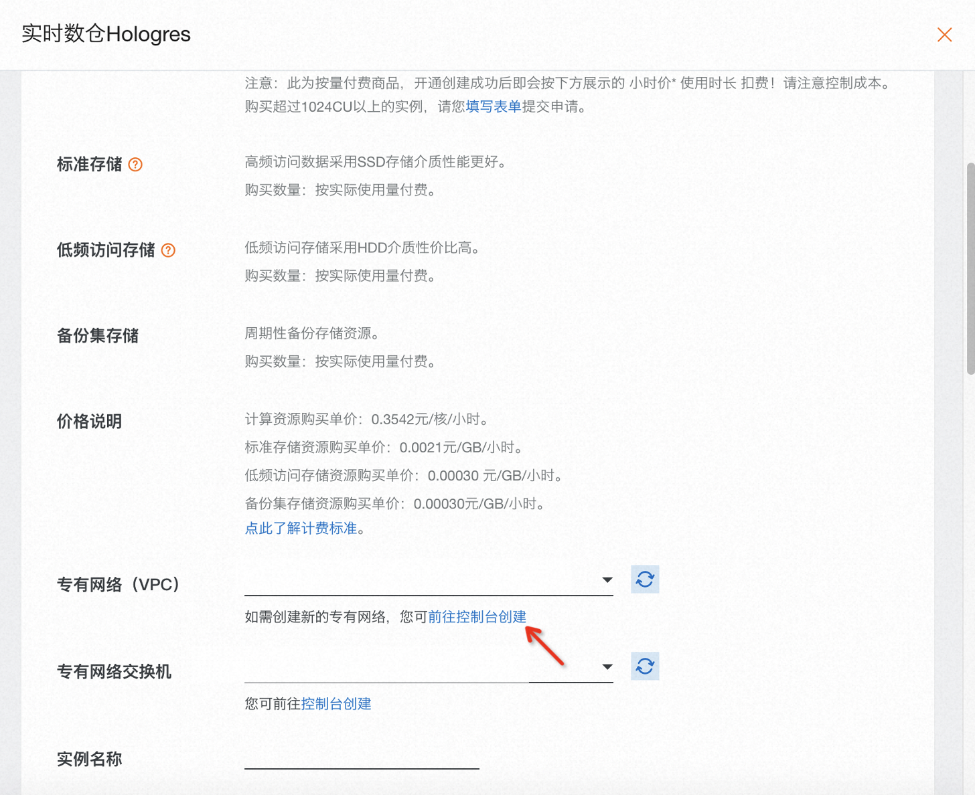This screenshot has height=795, width=975.
Task: Click the 注意：此为按量付费商品 notice
Action: [568, 83]
